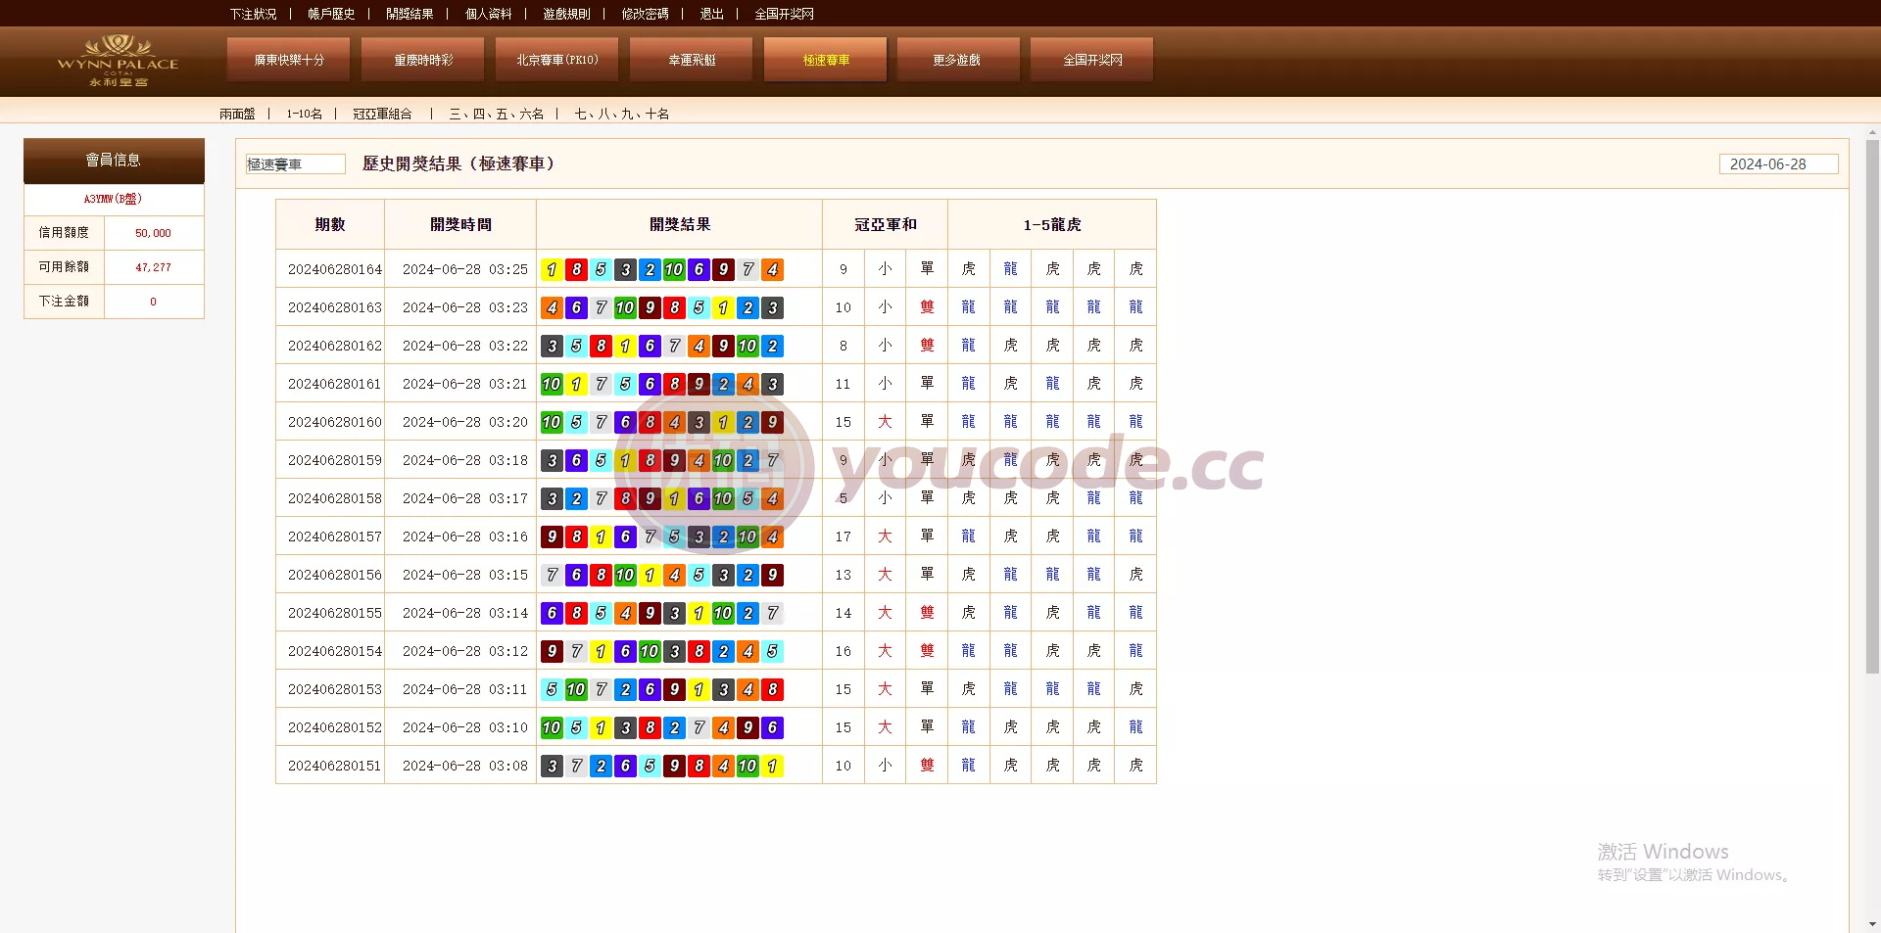1881x933 pixels.
Task: Click 退出 to log out
Action: tap(711, 14)
